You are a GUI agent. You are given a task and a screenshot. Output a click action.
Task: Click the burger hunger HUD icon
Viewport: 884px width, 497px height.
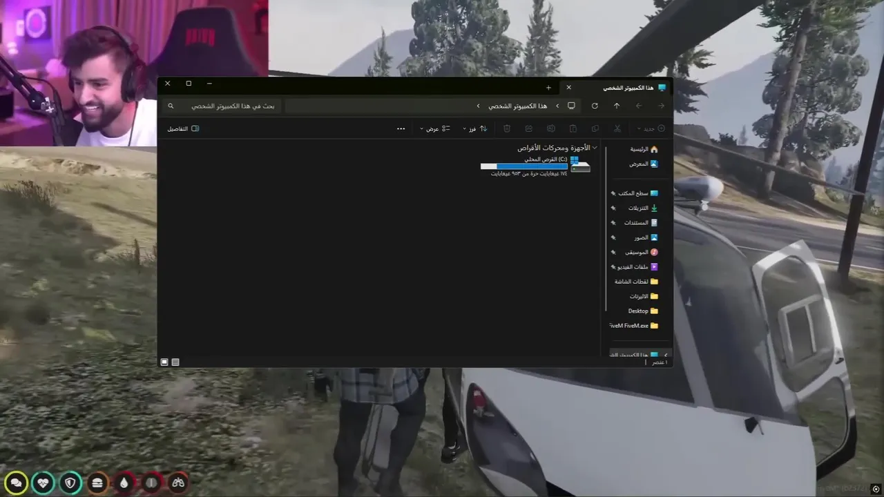[97, 483]
